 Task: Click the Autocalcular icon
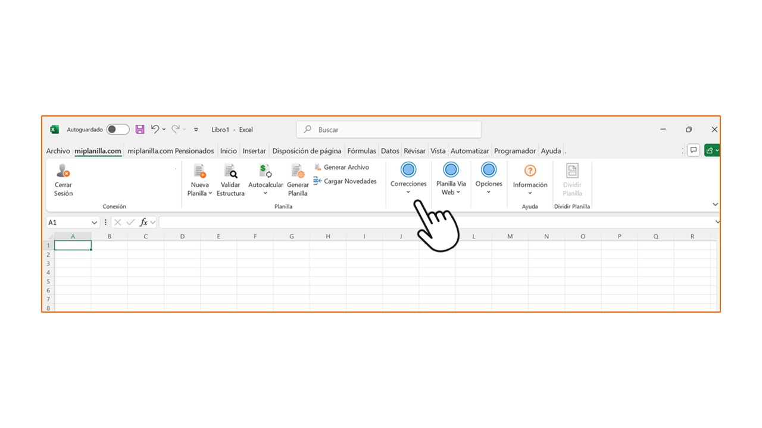click(266, 171)
